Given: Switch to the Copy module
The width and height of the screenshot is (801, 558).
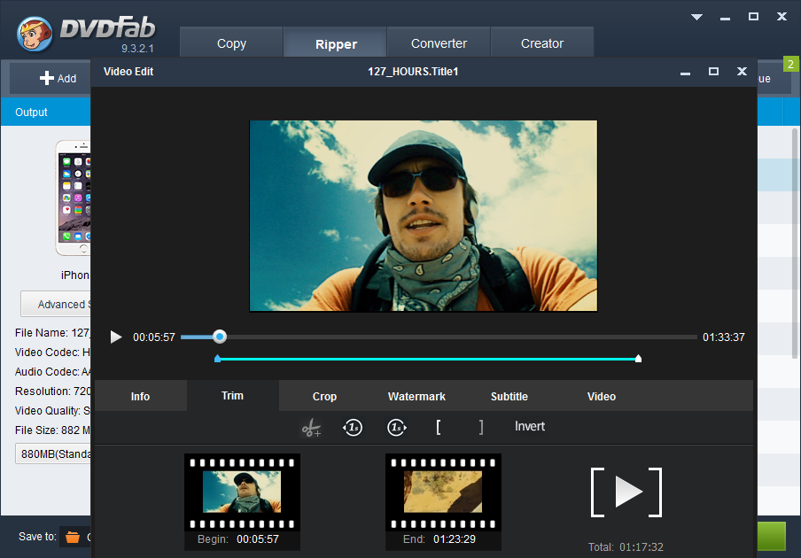Looking at the screenshot, I should (231, 43).
